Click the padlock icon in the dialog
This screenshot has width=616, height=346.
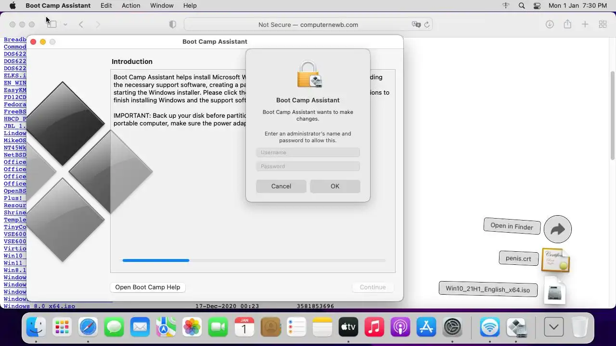pyautogui.click(x=308, y=74)
